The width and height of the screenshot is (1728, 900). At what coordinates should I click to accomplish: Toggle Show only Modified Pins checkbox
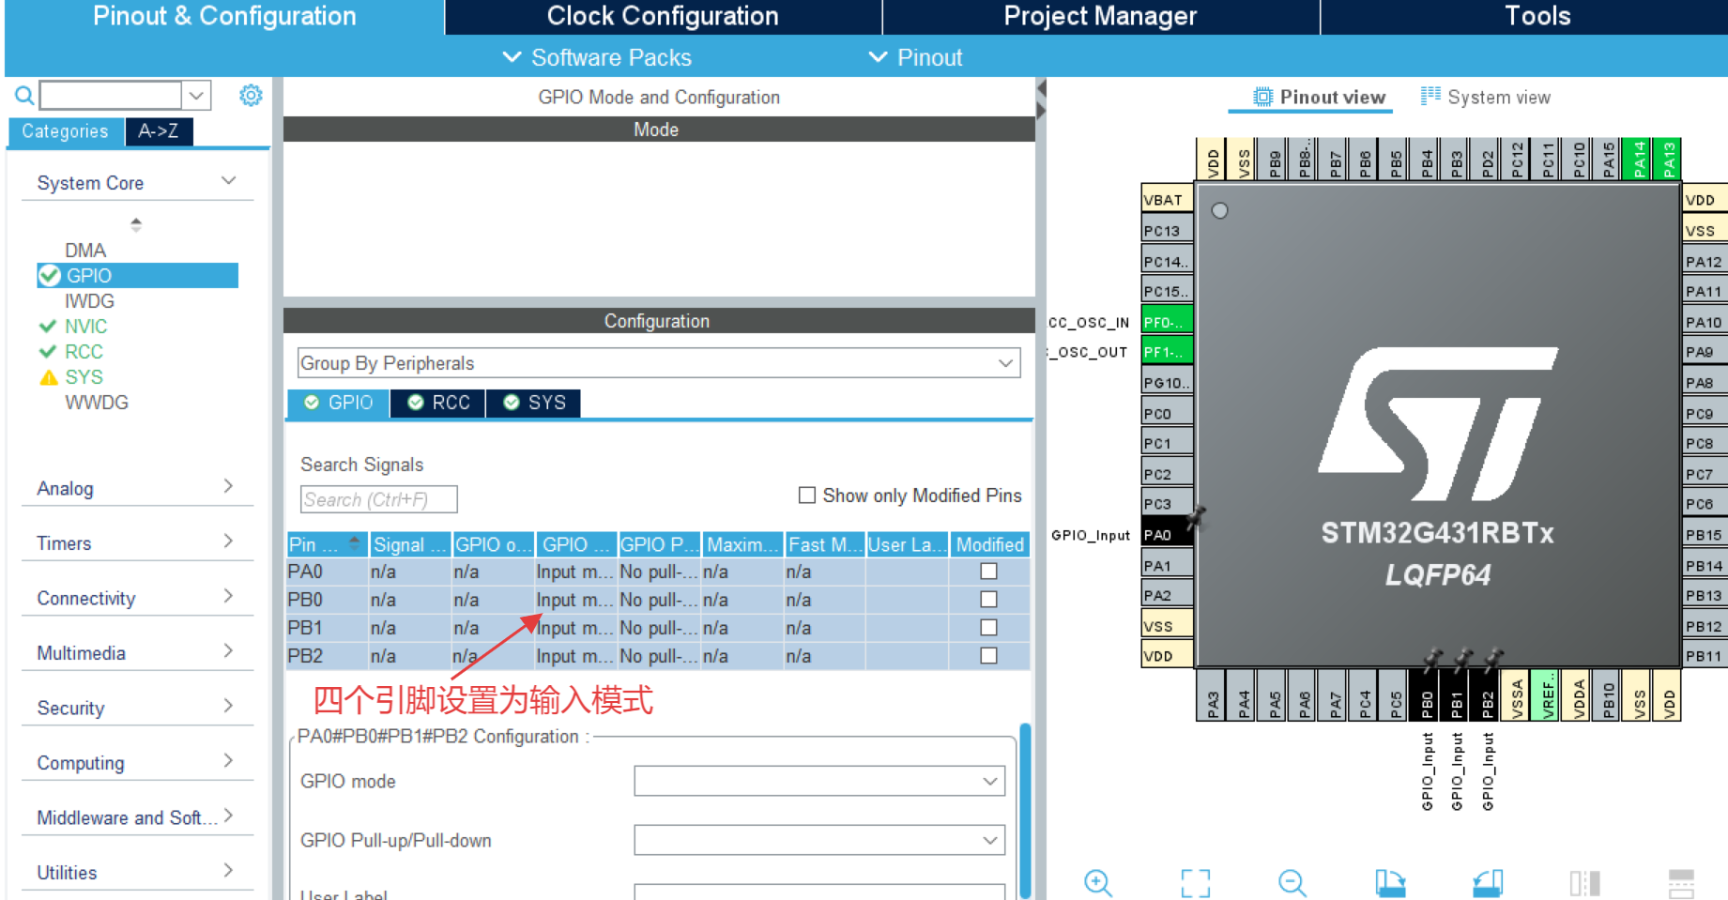click(x=806, y=495)
